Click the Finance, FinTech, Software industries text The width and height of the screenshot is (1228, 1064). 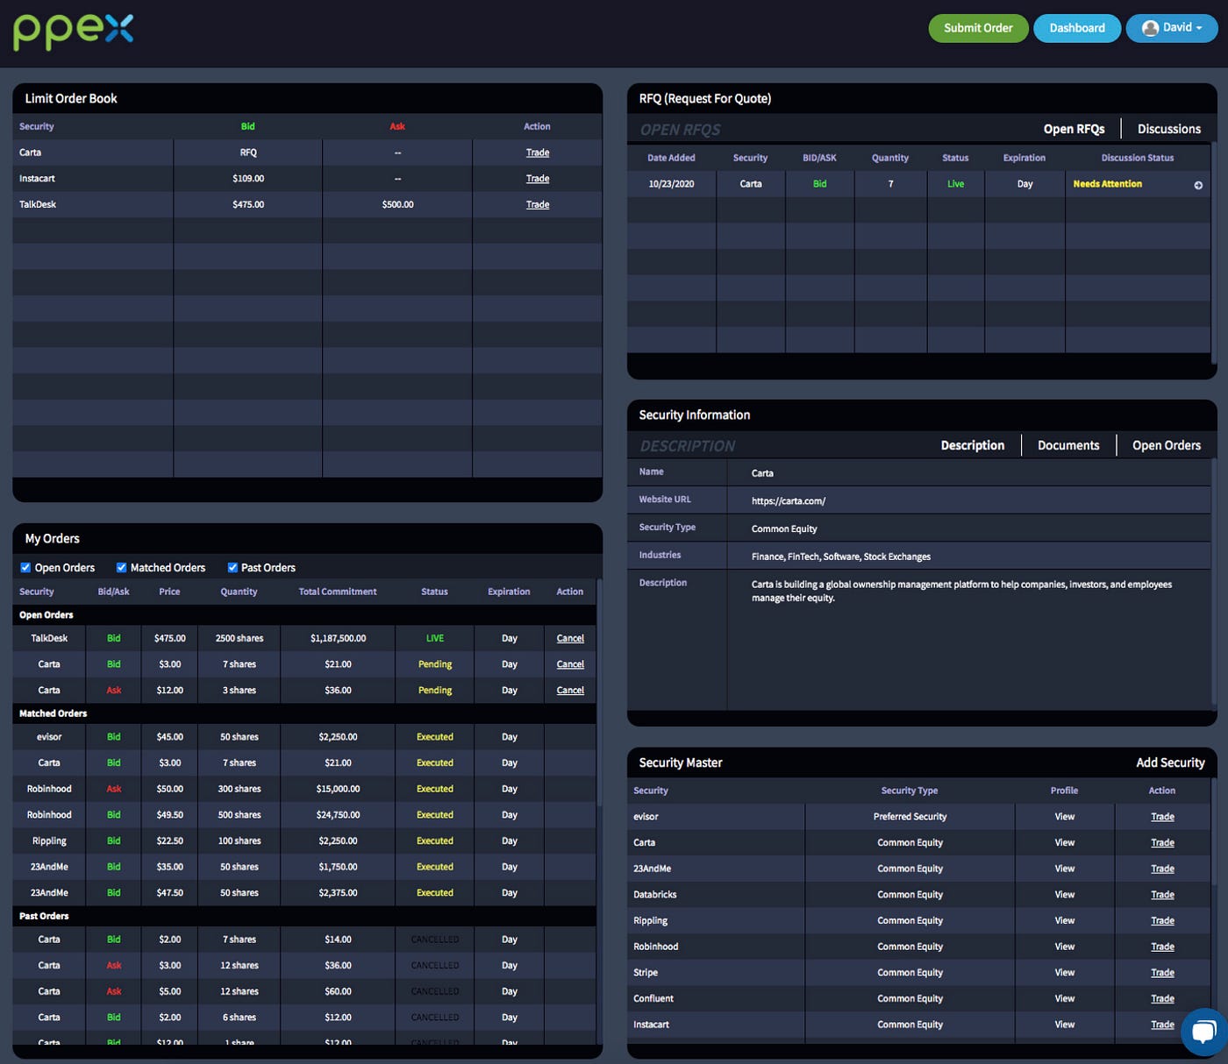click(x=840, y=557)
